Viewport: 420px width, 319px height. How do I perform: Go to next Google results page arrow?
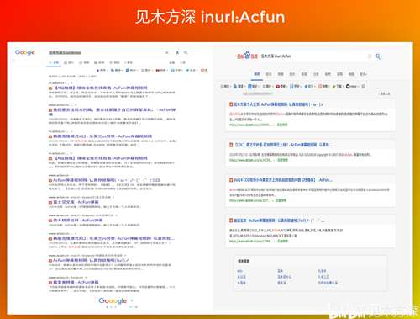coord(132,300)
